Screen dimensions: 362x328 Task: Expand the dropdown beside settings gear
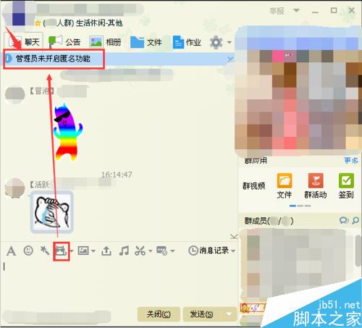coord(230,43)
